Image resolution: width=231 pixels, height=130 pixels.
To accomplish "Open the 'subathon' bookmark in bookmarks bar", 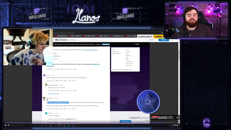I will (x=117, y=36).
